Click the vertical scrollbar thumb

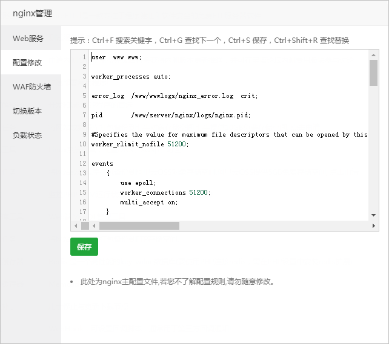click(x=373, y=73)
